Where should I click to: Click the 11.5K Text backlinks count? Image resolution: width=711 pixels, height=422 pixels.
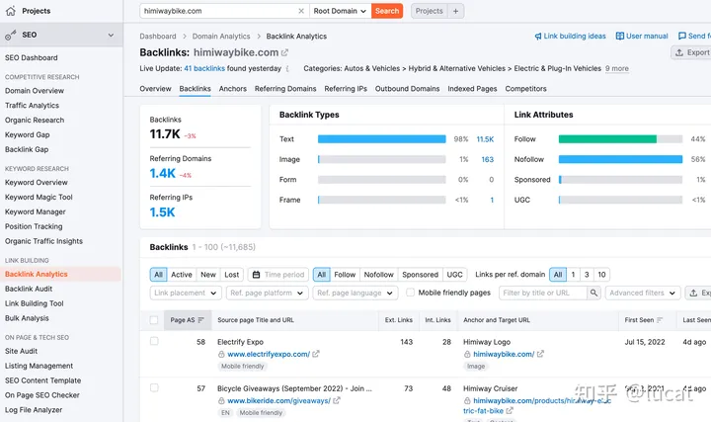tap(485, 139)
